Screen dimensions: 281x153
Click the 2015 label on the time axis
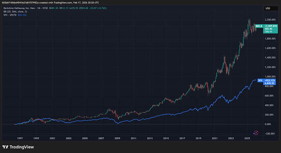pyautogui.click(x=166, y=138)
